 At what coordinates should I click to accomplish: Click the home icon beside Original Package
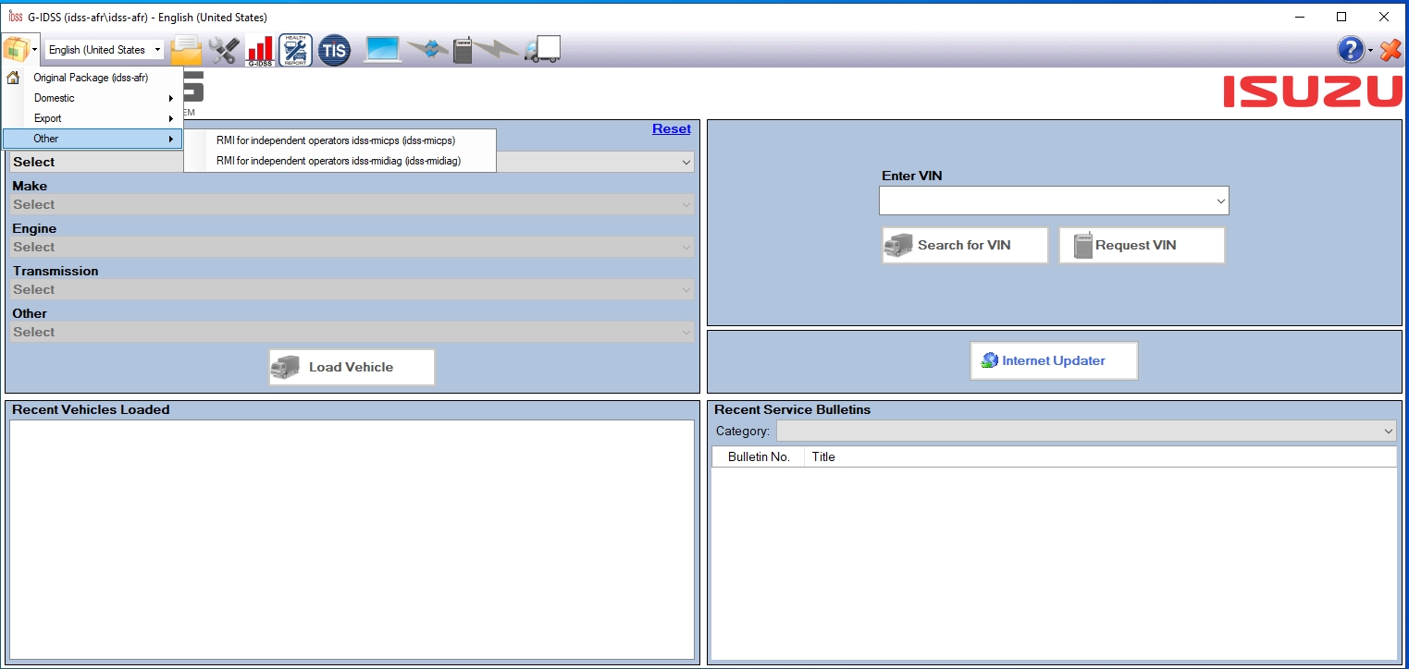pos(13,78)
